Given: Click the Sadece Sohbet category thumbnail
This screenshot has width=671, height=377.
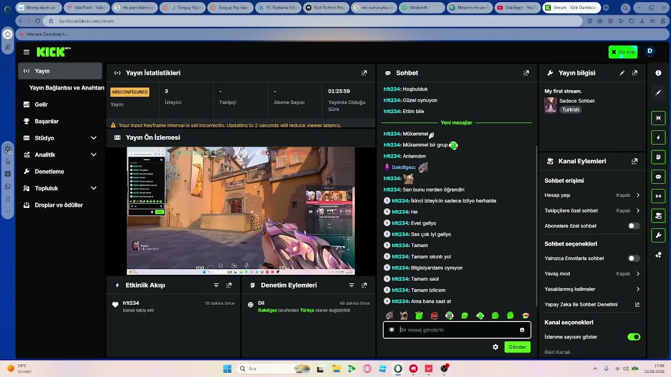Looking at the screenshot, I should click(550, 105).
